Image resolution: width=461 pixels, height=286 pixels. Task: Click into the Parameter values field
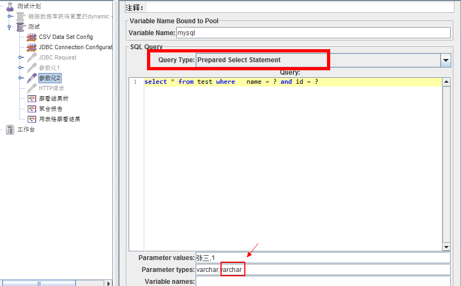[x=323, y=258]
